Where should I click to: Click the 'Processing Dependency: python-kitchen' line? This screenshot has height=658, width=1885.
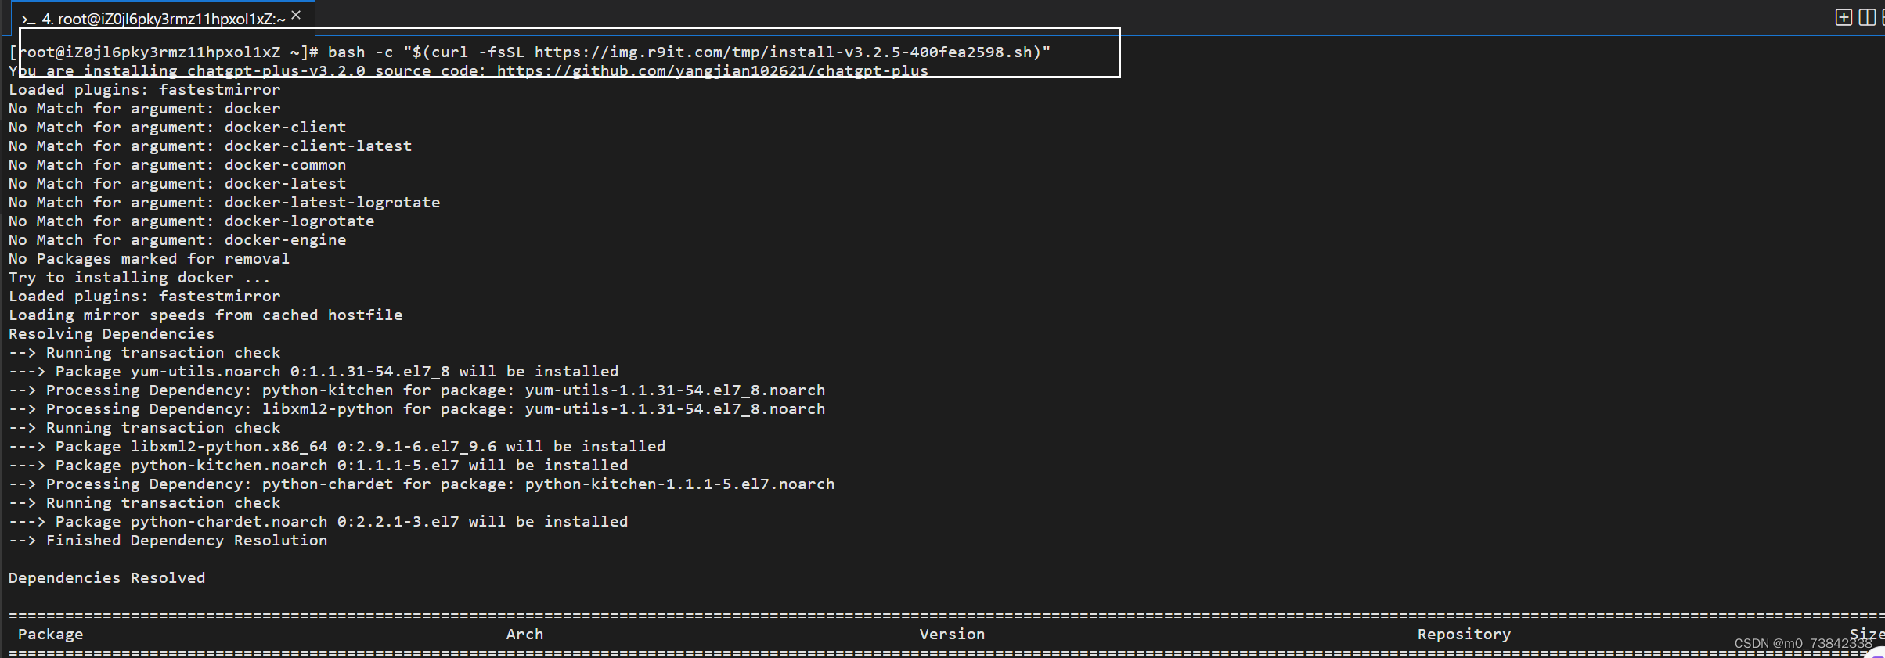(416, 390)
